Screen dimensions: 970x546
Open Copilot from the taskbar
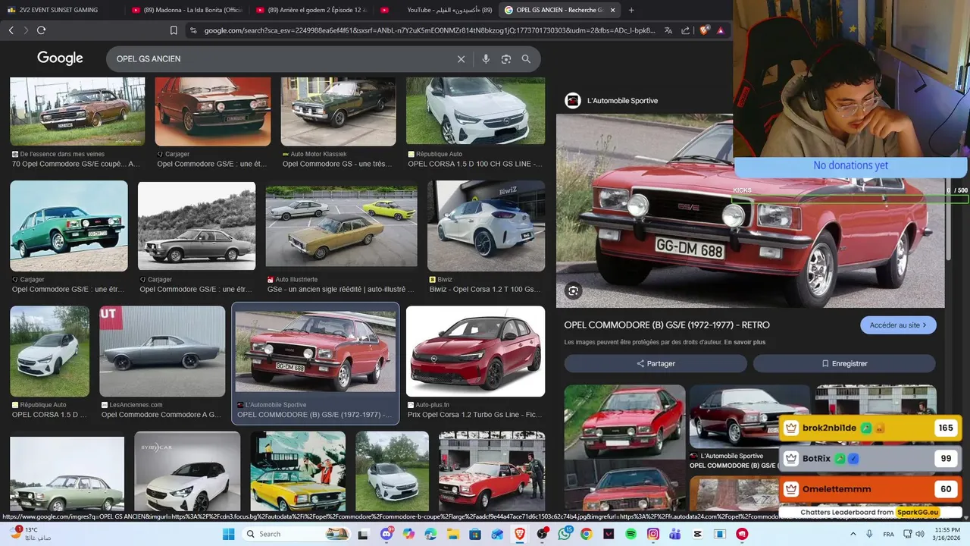409,534
